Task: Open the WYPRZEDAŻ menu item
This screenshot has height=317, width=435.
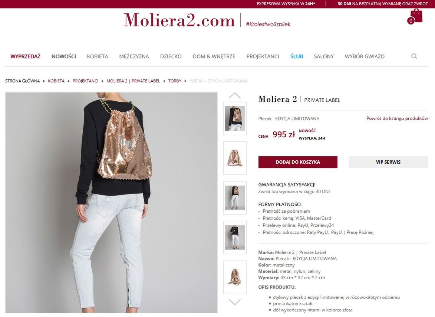Action: pos(25,56)
